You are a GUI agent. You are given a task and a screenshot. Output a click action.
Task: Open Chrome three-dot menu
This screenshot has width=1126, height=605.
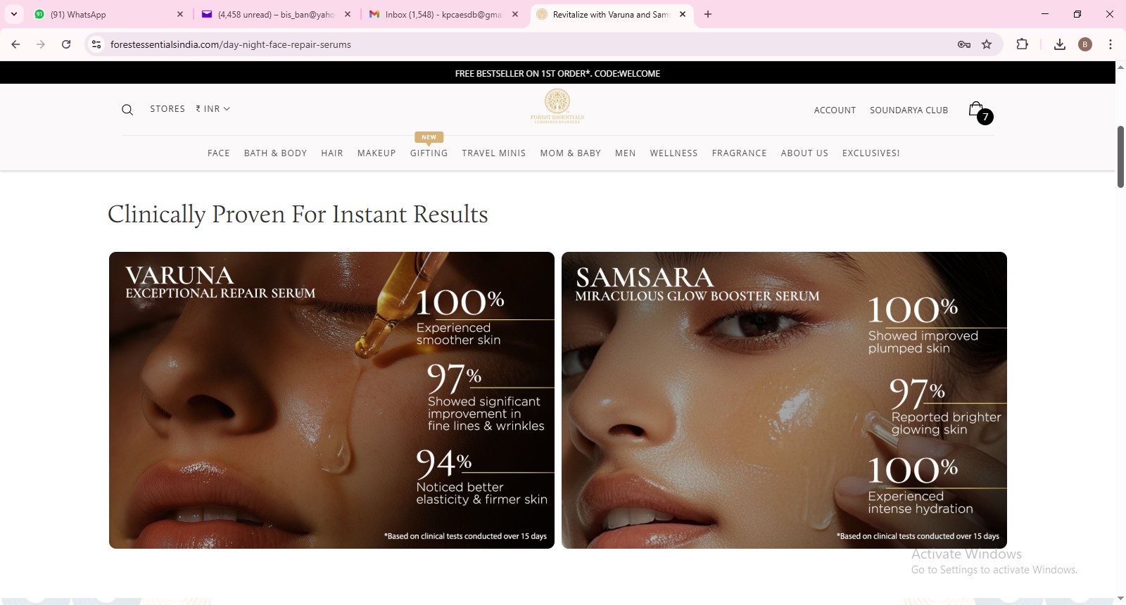click(1111, 44)
